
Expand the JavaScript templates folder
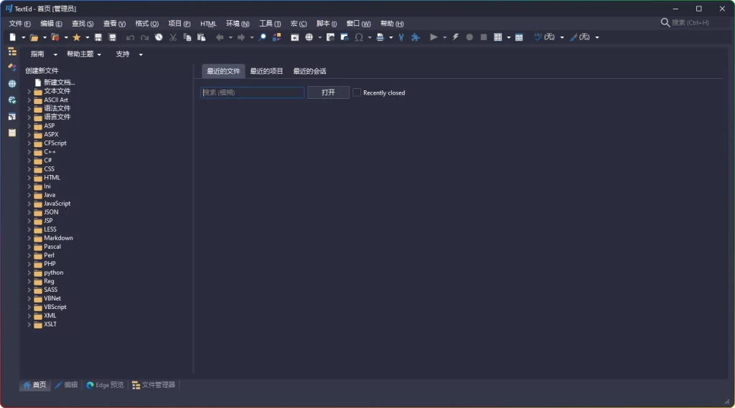coord(29,204)
